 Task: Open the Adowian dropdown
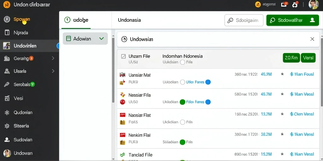click(x=85, y=39)
